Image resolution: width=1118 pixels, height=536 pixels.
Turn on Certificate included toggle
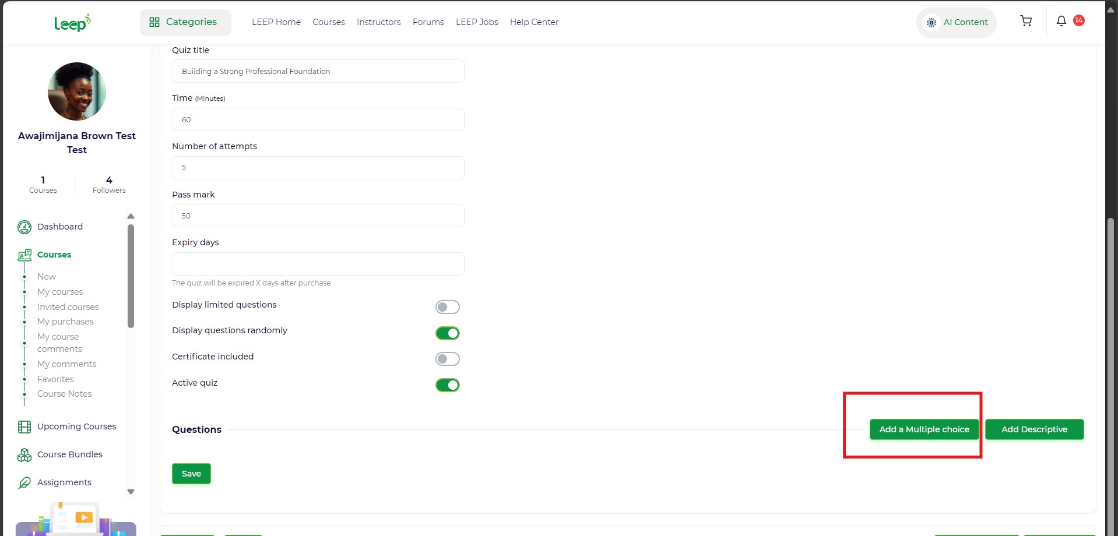(x=447, y=359)
